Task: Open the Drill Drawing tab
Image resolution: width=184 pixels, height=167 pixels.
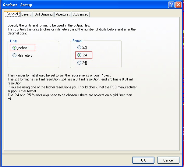Action: pyautogui.click(x=43, y=14)
